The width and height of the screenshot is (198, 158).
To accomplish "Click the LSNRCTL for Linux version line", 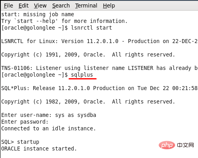I will pyautogui.click(x=99, y=41).
